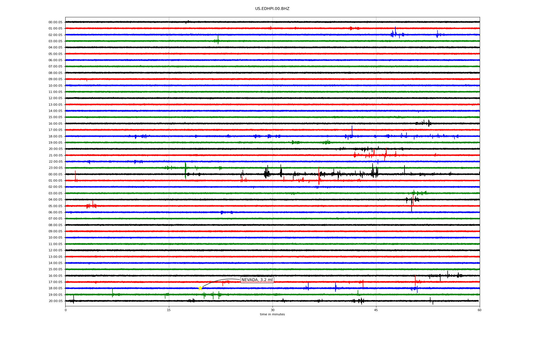Click the 0 tick on x-axis
545x340 pixels.
[66, 310]
